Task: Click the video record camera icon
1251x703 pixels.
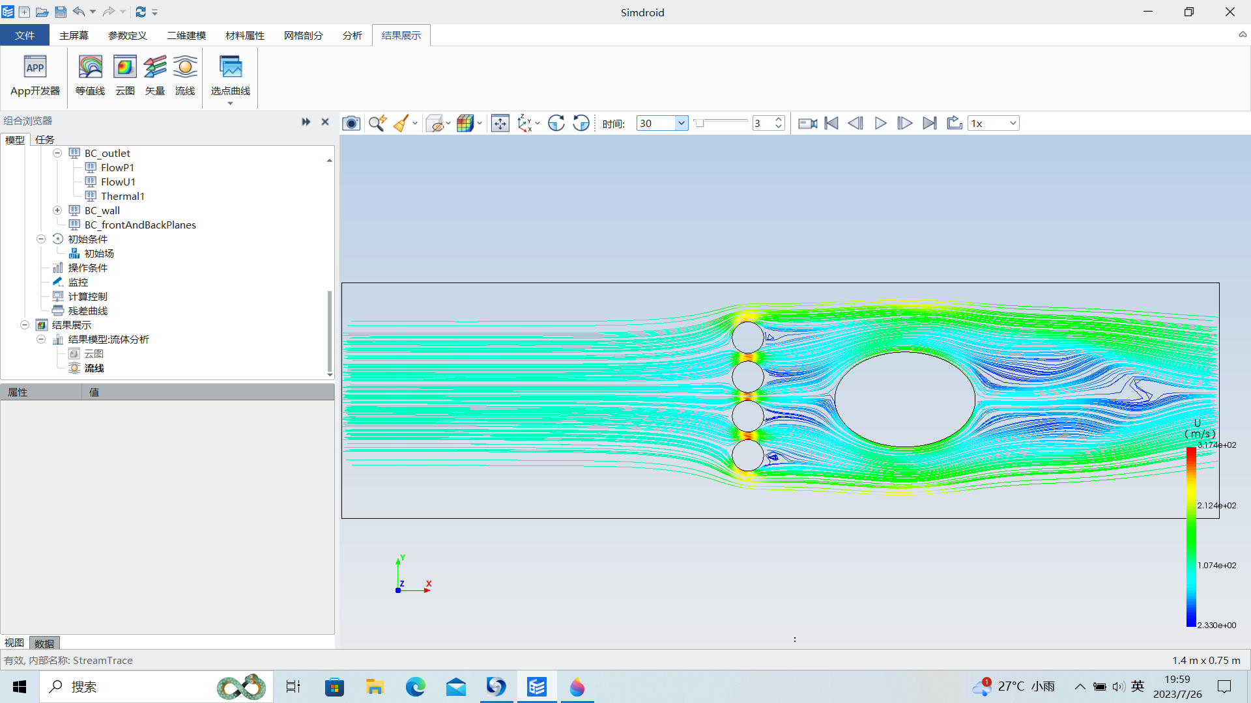Action: pyautogui.click(x=808, y=123)
